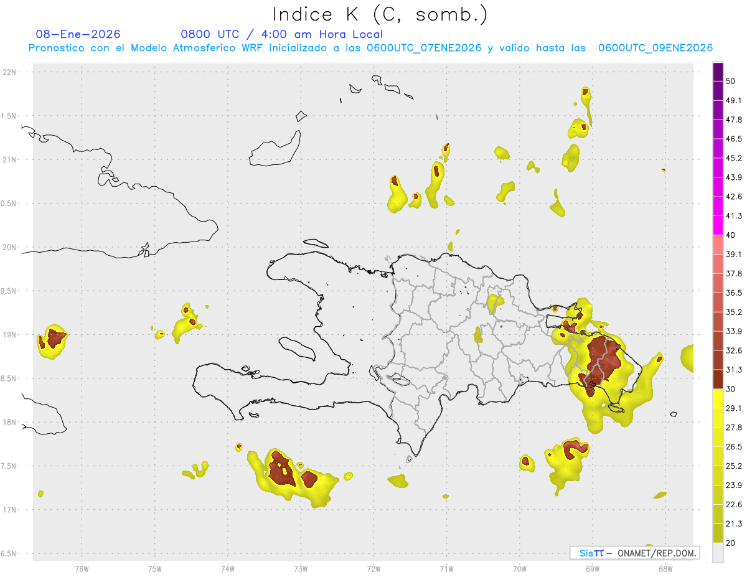Click the map title 'Indice K (C, somb.)'
Screen dimensions: 747x577
click(x=380, y=14)
